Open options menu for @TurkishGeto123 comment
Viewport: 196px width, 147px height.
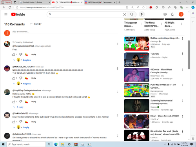coord(118,115)
